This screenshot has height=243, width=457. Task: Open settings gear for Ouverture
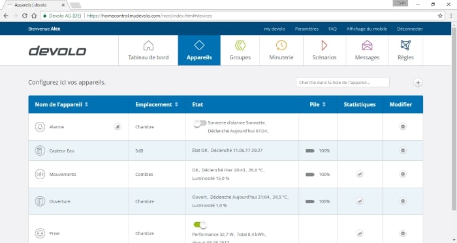coord(403,201)
